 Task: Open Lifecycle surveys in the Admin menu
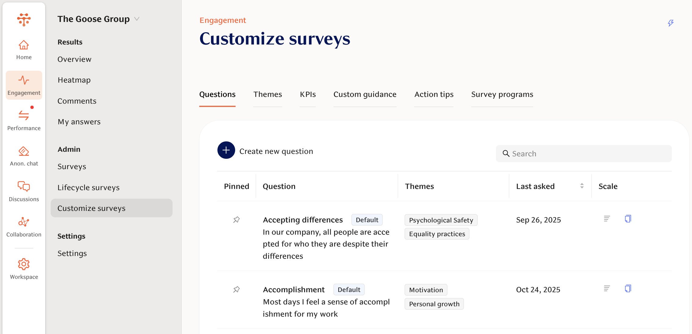(88, 187)
